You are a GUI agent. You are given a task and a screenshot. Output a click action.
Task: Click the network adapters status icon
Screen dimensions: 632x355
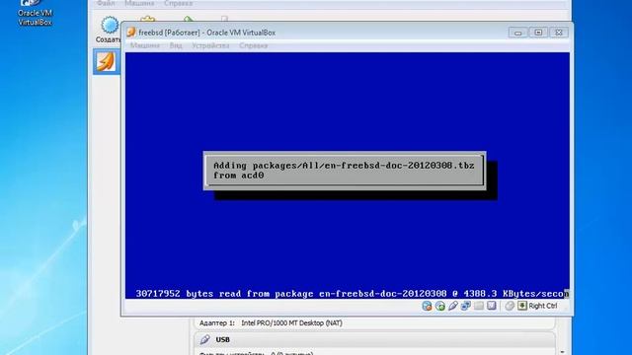tap(466, 306)
